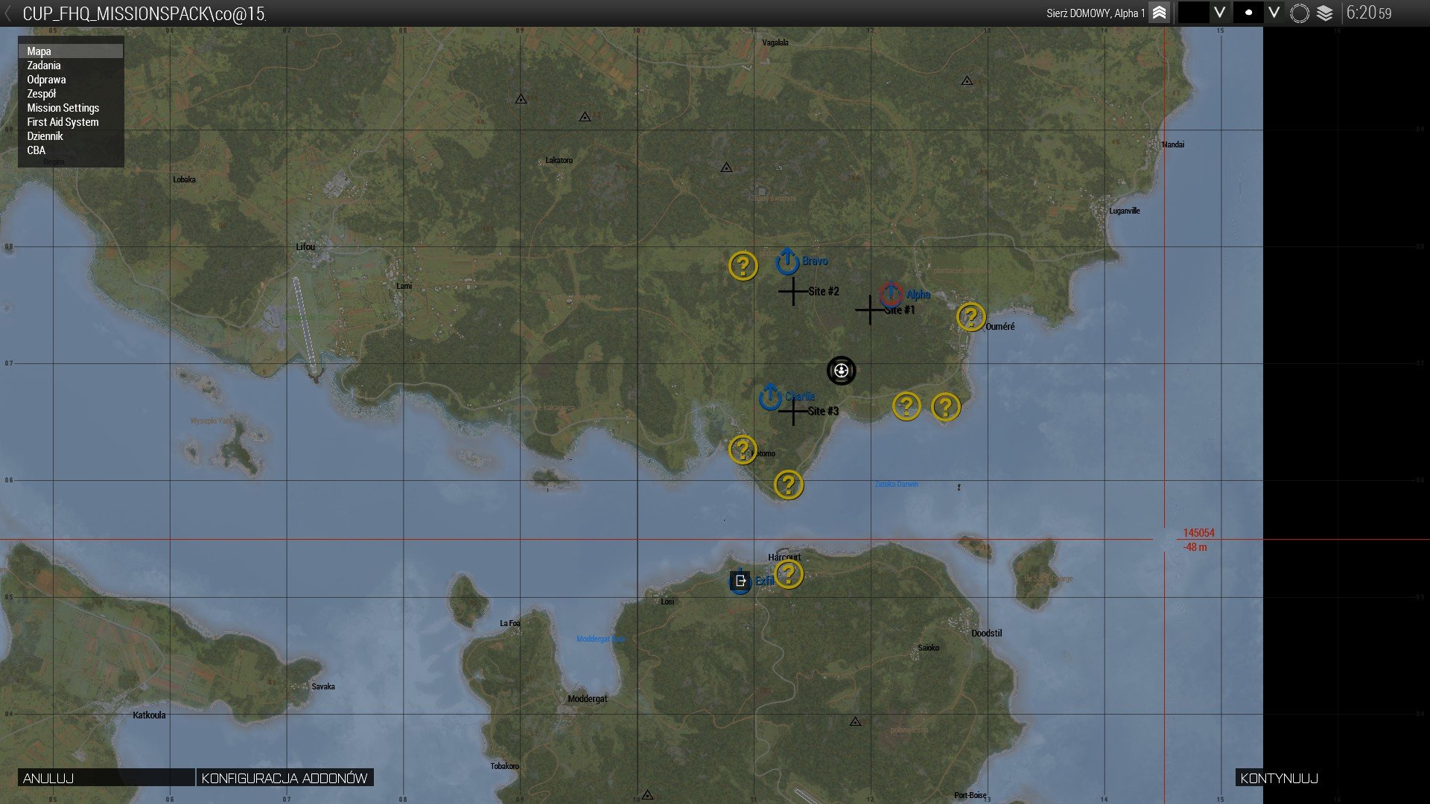Click the back arrow beside the mission title
The image size is (1430, 804).
click(8, 13)
